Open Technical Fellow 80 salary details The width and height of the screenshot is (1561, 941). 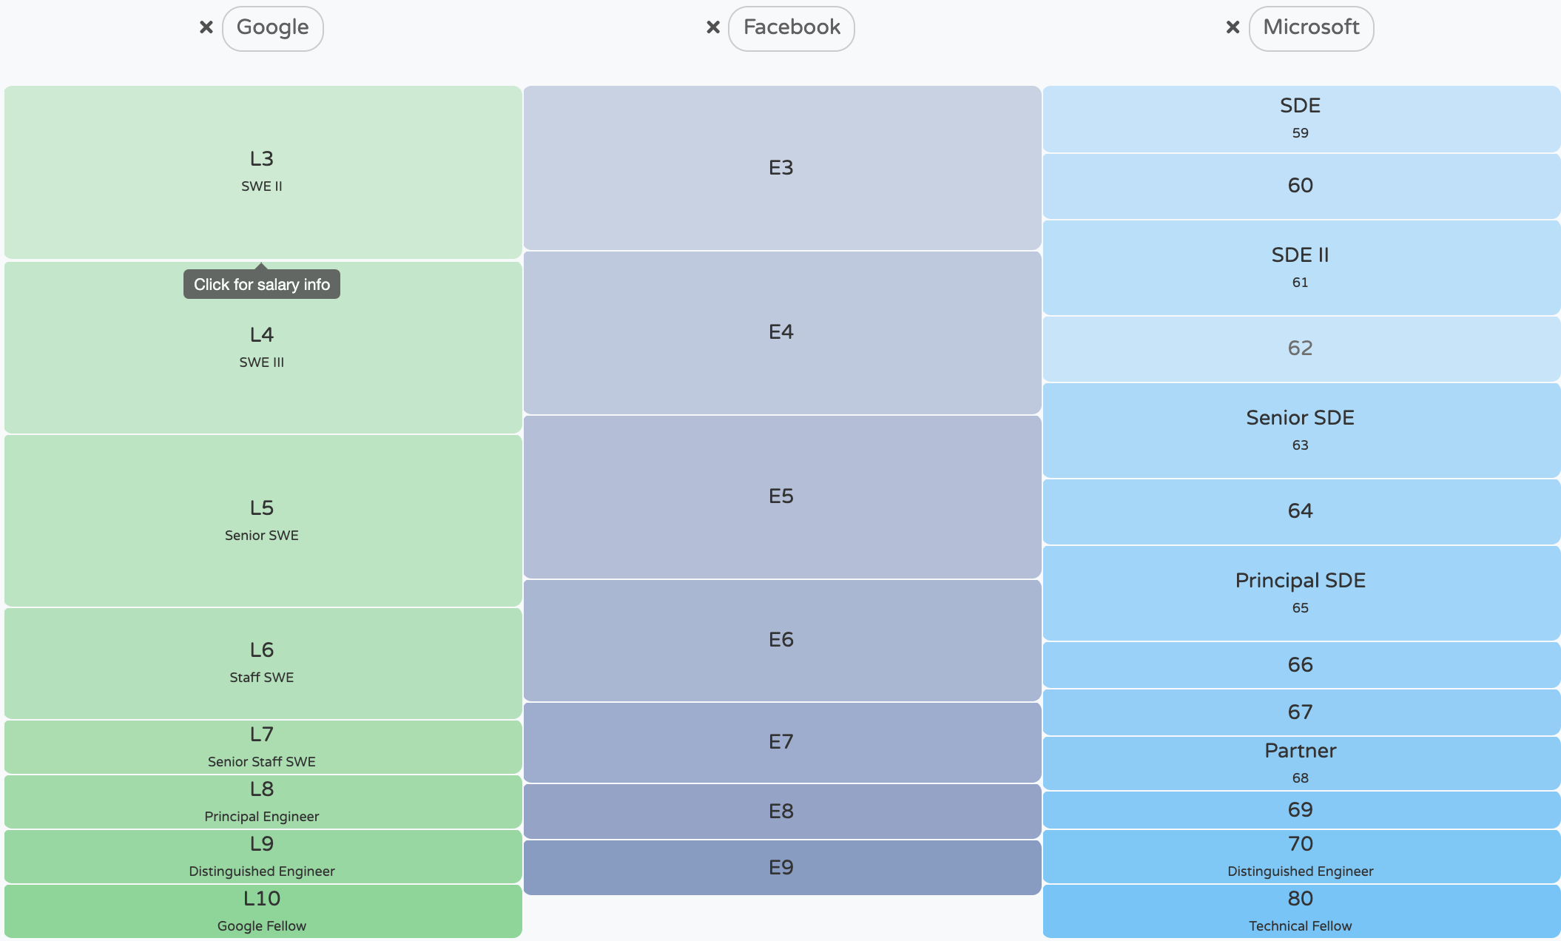(1300, 910)
